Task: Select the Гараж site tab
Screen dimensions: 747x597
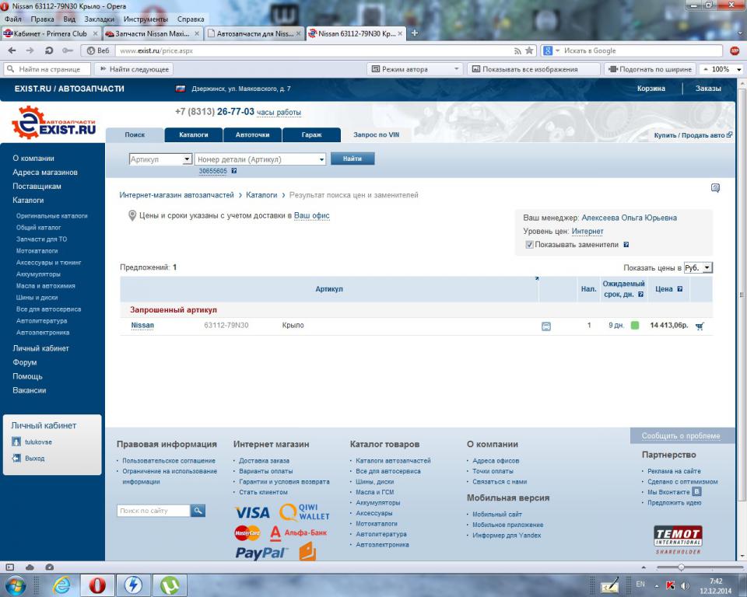Action: pyautogui.click(x=311, y=134)
